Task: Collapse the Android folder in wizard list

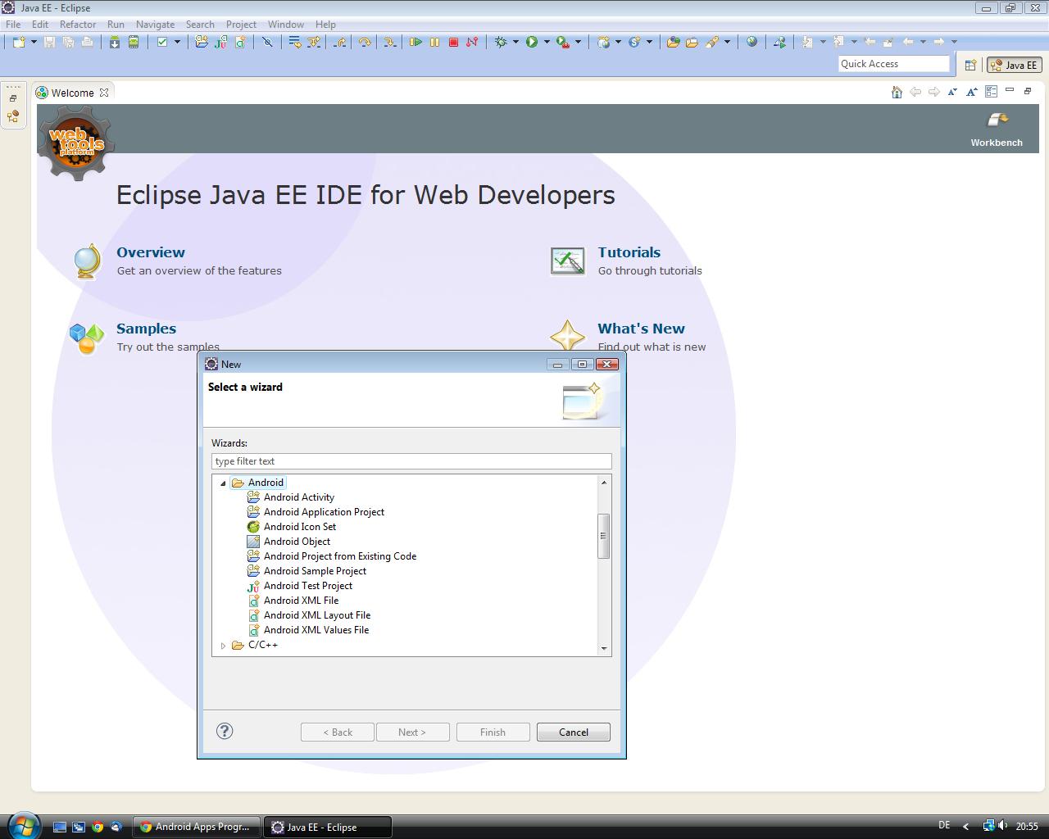Action: click(x=223, y=483)
